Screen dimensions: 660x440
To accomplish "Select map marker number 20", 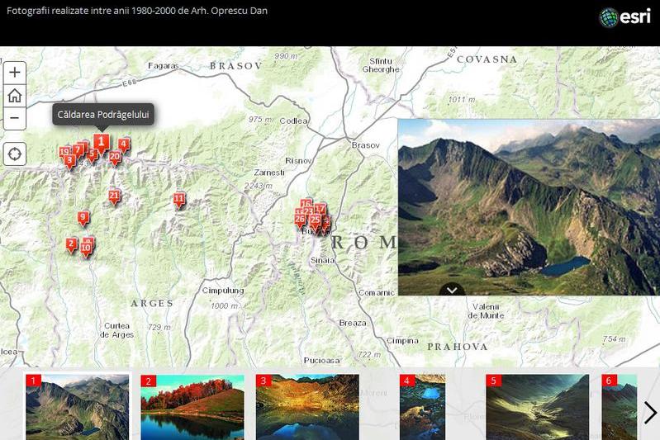I will point(115,157).
